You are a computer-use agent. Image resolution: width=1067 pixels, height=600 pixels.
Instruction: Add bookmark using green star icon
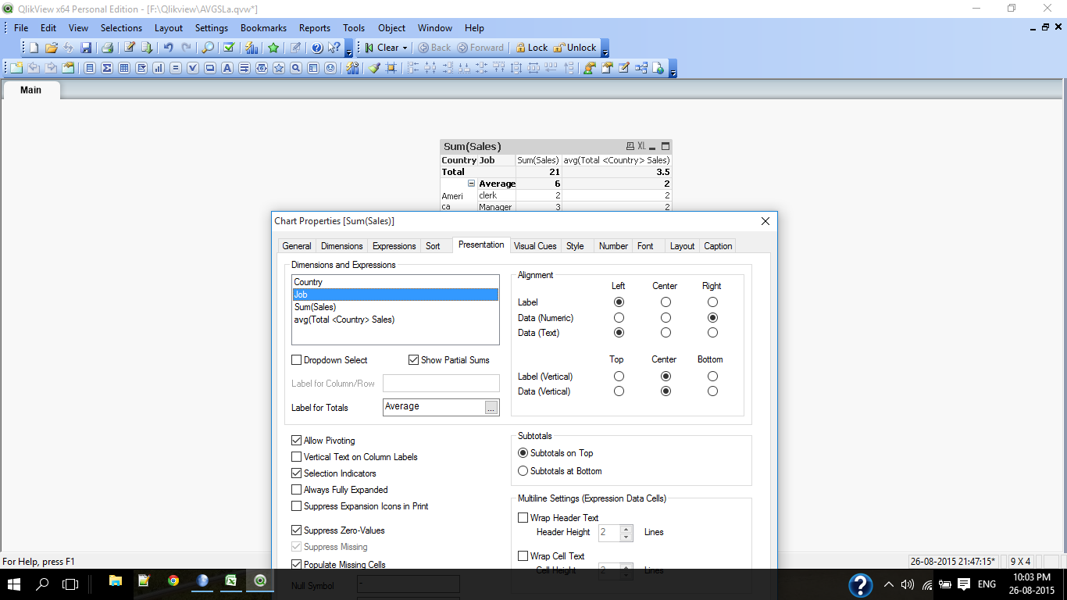(x=273, y=48)
